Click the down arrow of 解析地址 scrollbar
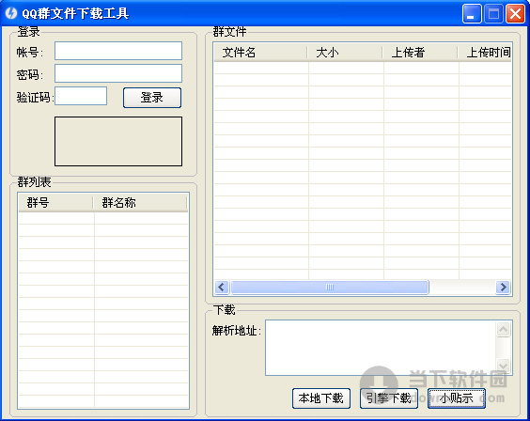Screen dimensions: 530x421 click(x=503, y=365)
